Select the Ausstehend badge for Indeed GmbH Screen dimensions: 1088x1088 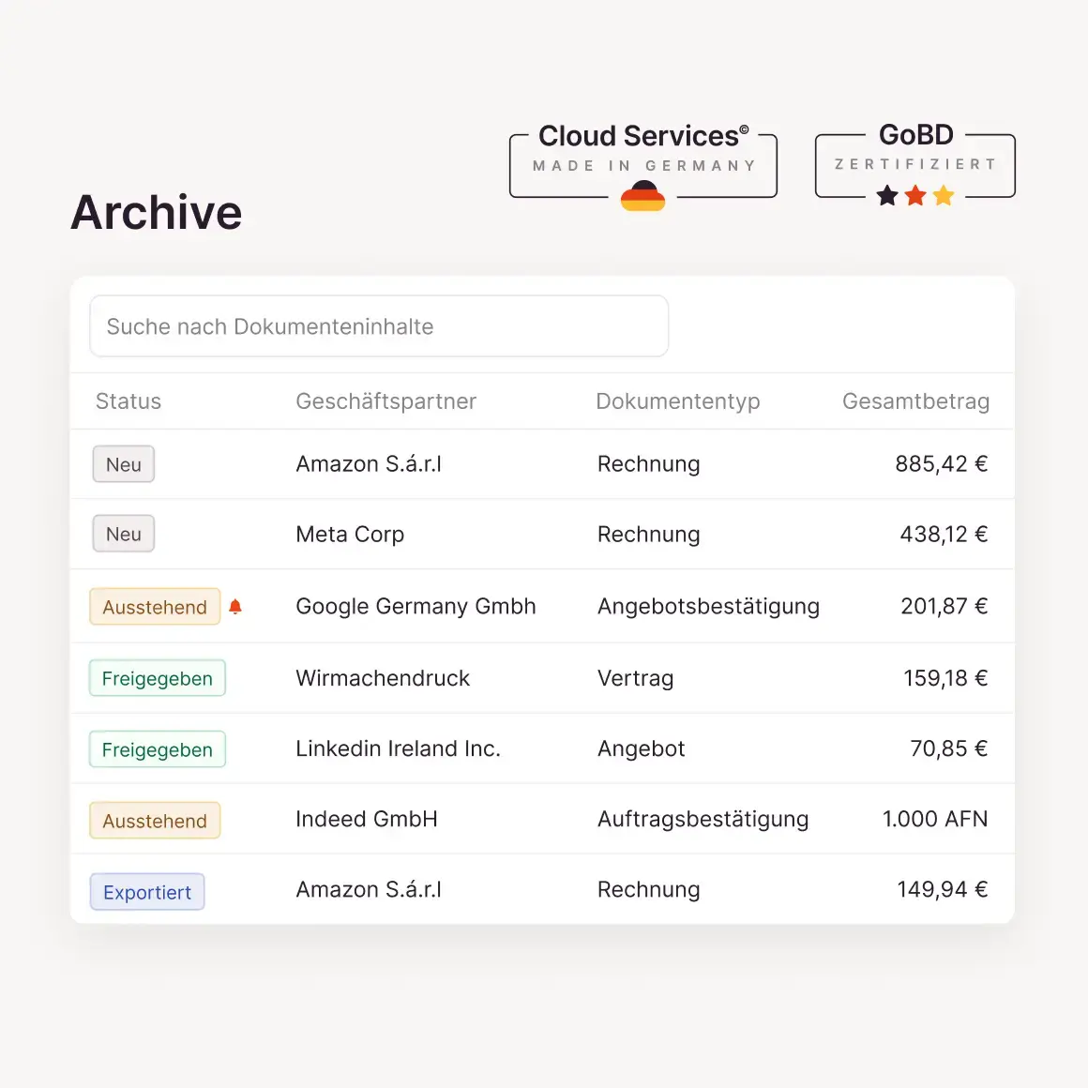(x=155, y=821)
